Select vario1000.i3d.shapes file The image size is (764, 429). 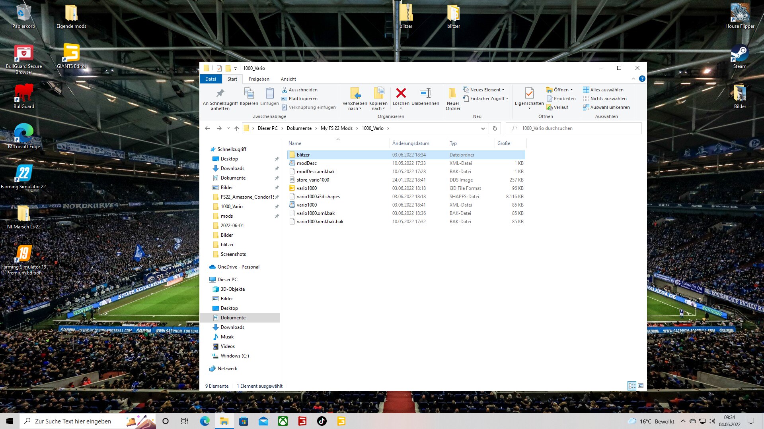318,197
